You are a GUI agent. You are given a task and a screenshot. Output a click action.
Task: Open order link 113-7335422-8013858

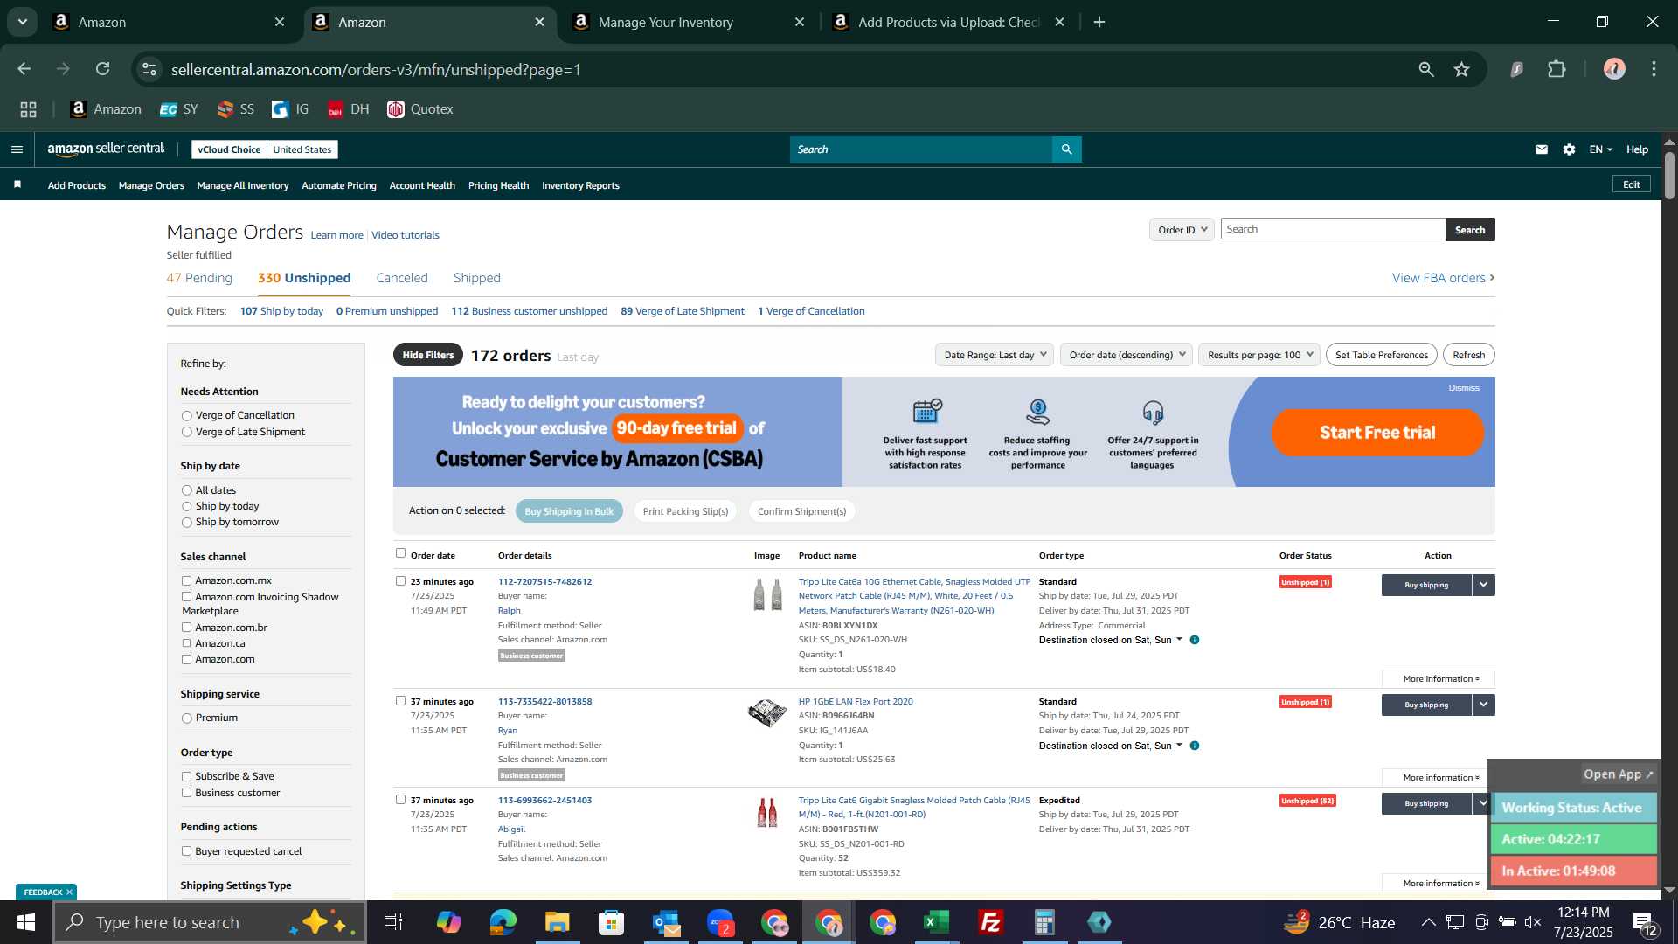coord(544,701)
